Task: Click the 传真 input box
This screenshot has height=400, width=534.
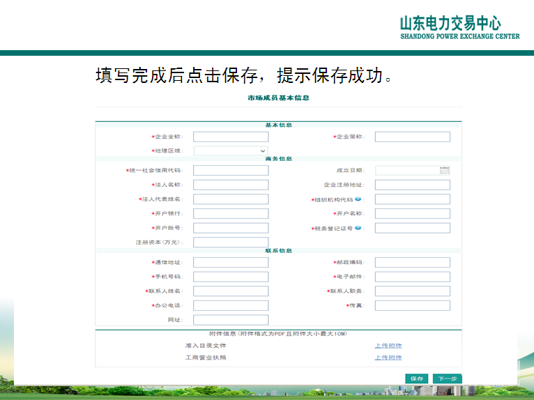Action: tap(412, 305)
